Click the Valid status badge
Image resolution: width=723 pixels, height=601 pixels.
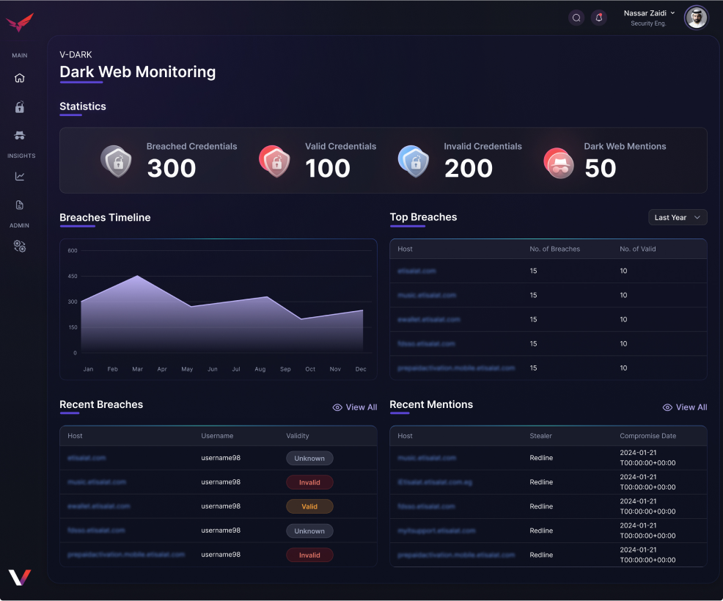click(x=309, y=506)
